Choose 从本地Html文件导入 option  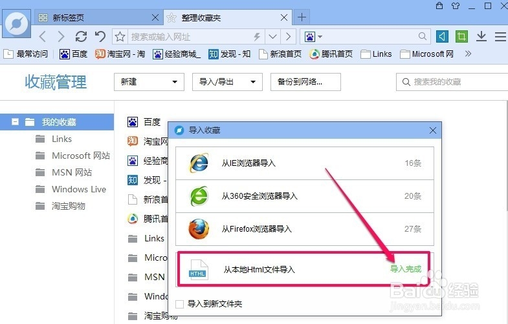coord(305,269)
